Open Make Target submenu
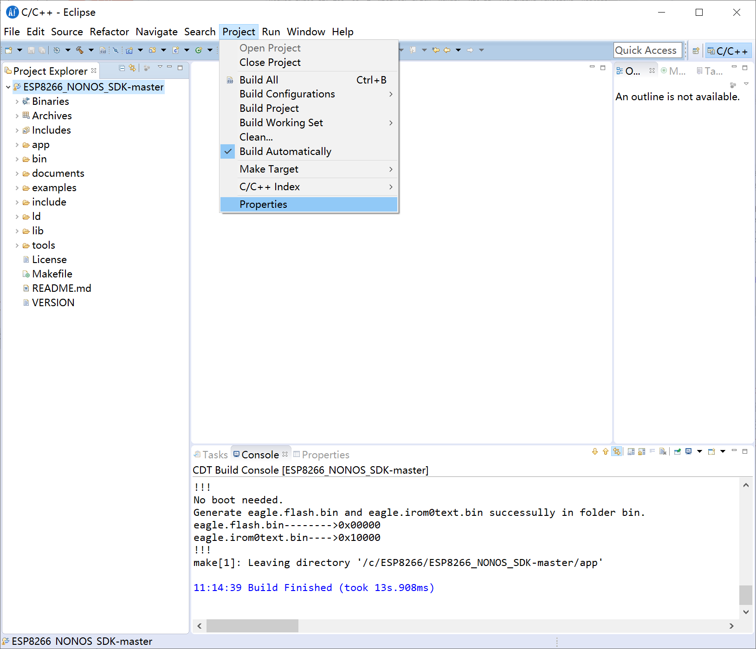This screenshot has height=649, width=756. [x=309, y=169]
